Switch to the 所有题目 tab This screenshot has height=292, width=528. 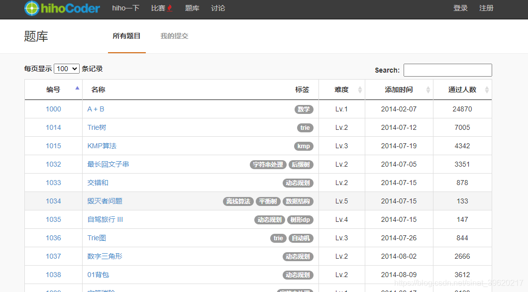(126, 36)
